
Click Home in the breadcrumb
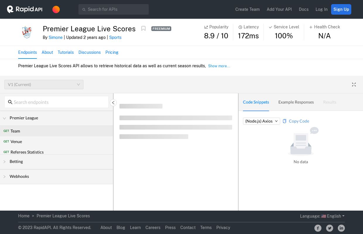(x=24, y=216)
